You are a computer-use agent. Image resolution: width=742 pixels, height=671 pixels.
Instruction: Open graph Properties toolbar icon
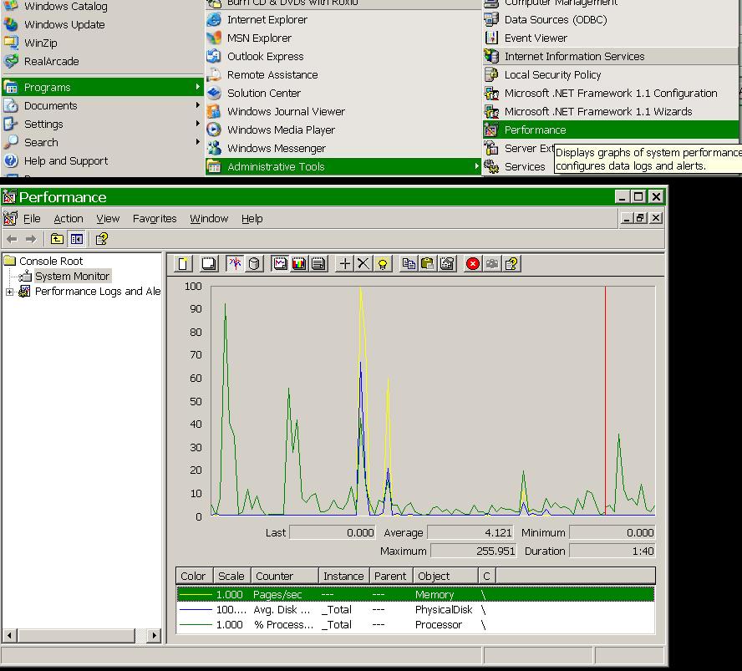[x=447, y=263]
